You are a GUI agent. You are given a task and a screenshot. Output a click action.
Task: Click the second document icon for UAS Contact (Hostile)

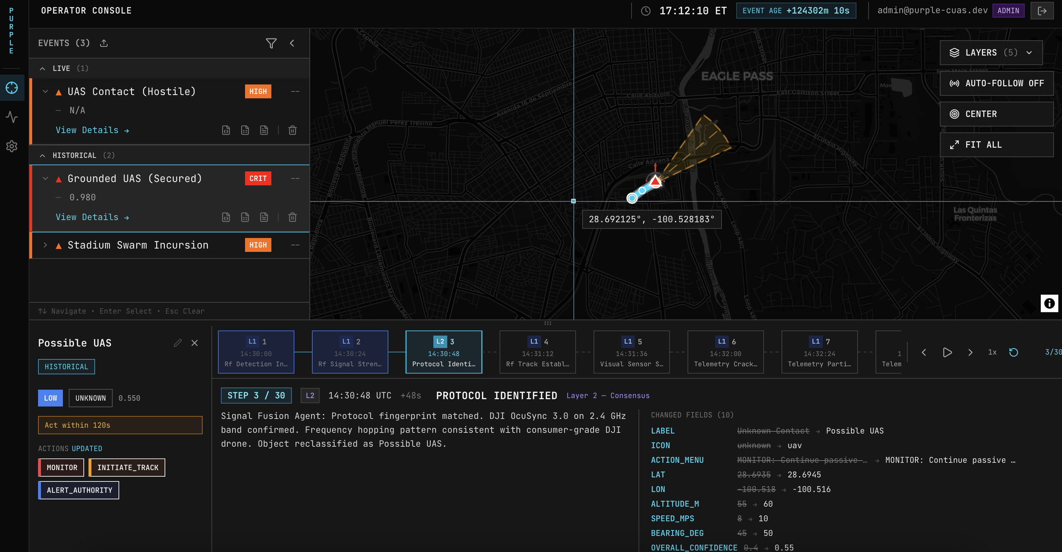coord(245,130)
